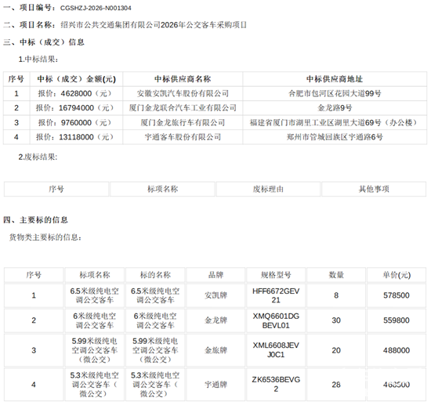Click brand cell 金旅牌

pos(215,350)
